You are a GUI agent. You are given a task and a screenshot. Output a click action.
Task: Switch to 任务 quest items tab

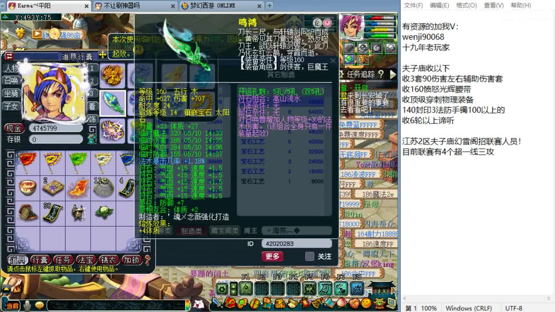62,260
